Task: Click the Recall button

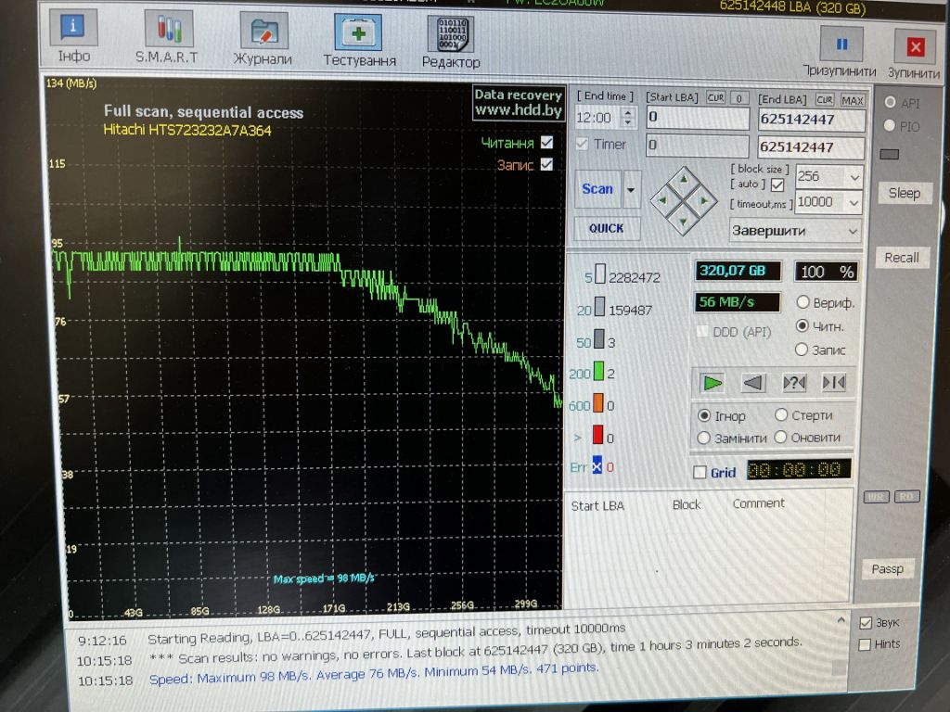Action: tap(902, 258)
